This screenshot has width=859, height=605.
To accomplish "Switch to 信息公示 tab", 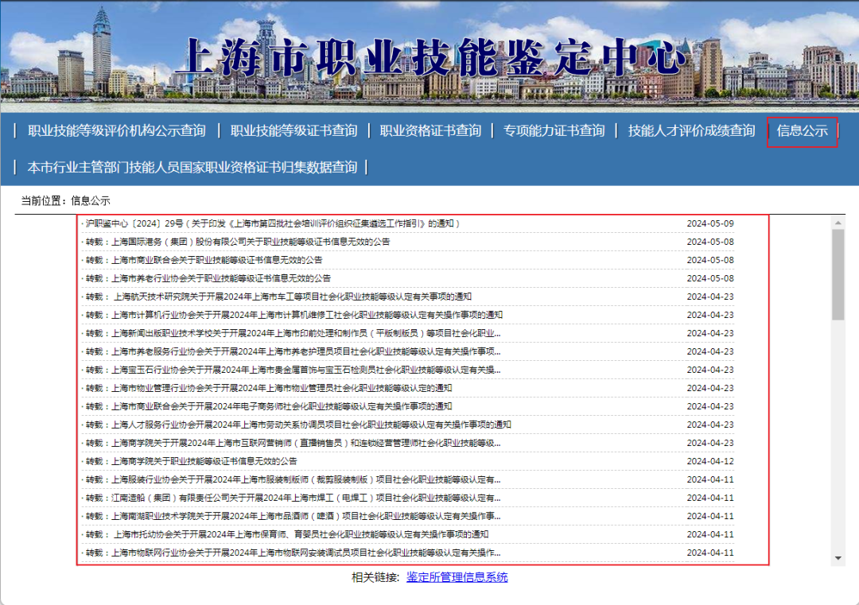I will pyautogui.click(x=802, y=131).
